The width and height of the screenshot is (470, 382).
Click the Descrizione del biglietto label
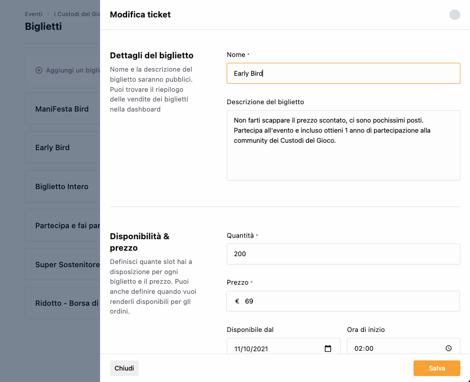point(265,102)
